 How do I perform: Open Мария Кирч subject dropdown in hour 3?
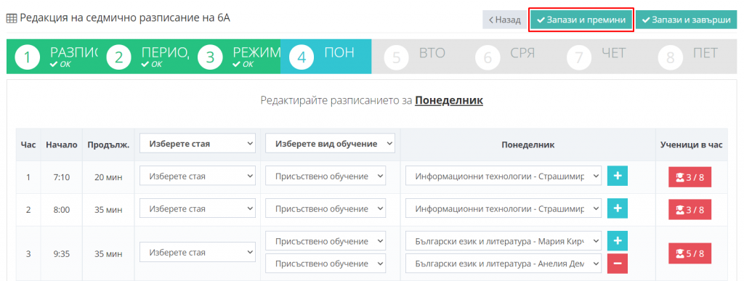[x=504, y=241]
